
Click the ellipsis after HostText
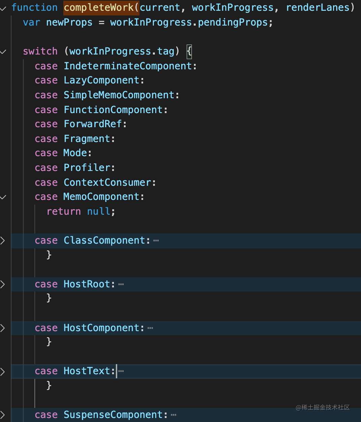click(121, 371)
